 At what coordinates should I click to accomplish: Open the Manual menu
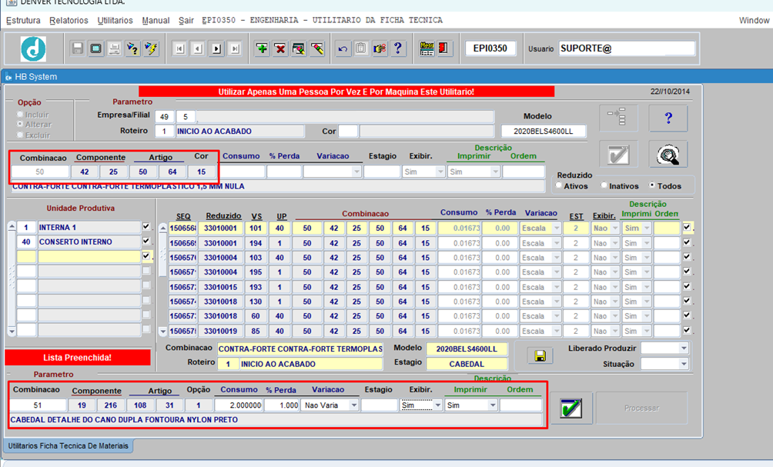click(156, 20)
